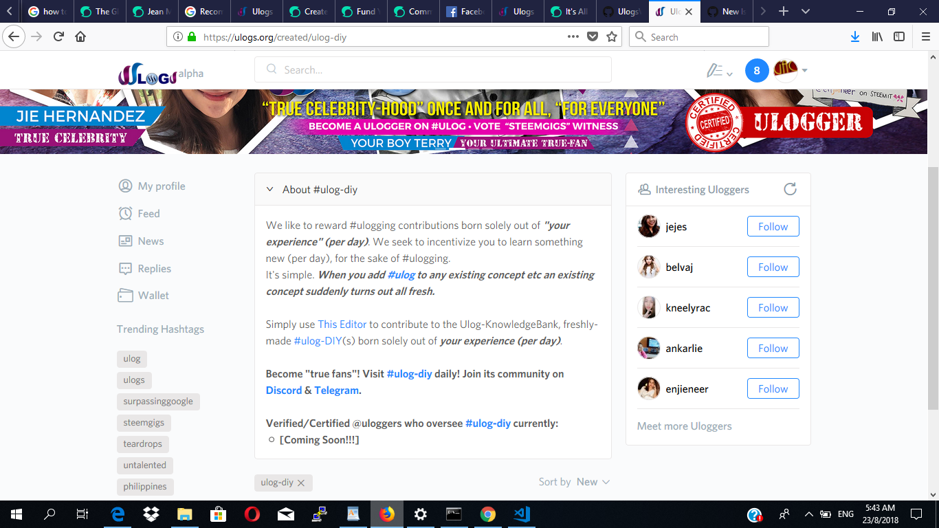Open the notifications badge showing 8
Image resolution: width=939 pixels, height=528 pixels.
click(757, 70)
